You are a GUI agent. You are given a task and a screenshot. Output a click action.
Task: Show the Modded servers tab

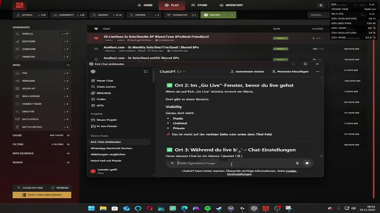click(x=107, y=15)
